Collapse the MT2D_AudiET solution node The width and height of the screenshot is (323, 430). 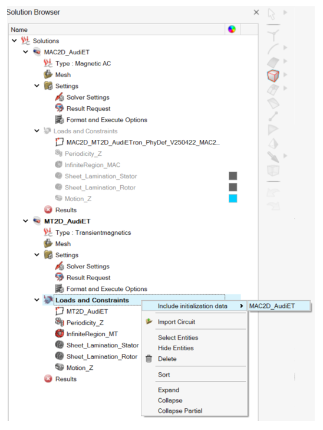[x=25, y=221]
